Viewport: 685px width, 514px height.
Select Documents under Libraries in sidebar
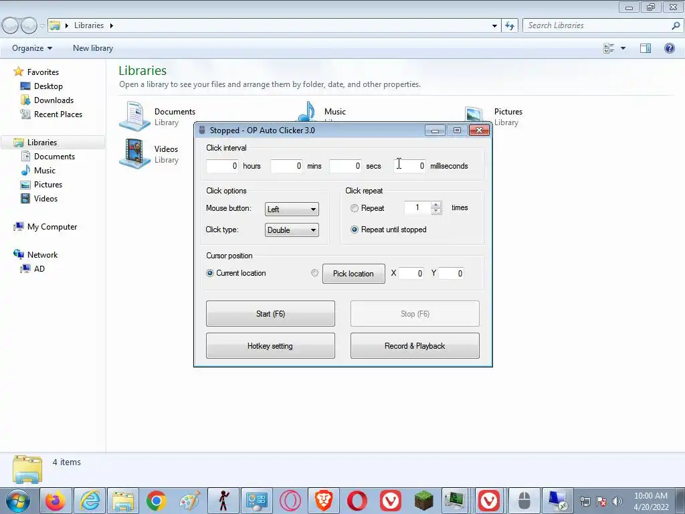pyautogui.click(x=54, y=157)
